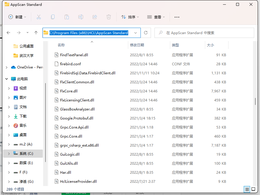This screenshot has width=260, height=195.
Task: Select HclLicenseProvider.dll file
Action: [x=78, y=181]
